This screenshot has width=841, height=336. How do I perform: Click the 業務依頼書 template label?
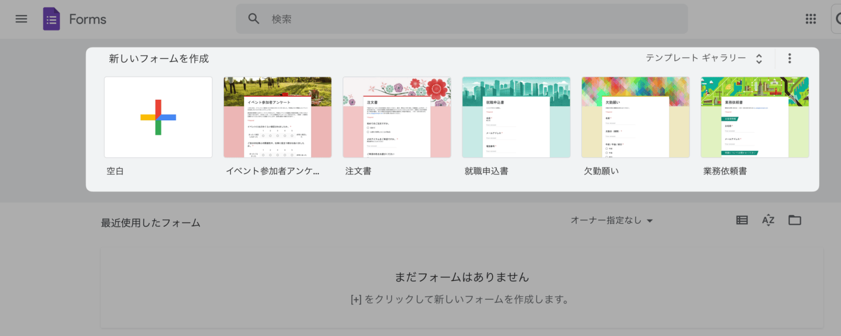tap(724, 171)
